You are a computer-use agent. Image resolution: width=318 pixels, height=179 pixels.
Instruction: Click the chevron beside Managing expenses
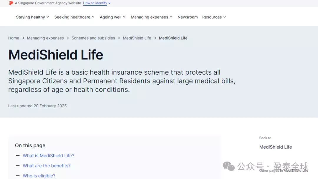(171, 17)
